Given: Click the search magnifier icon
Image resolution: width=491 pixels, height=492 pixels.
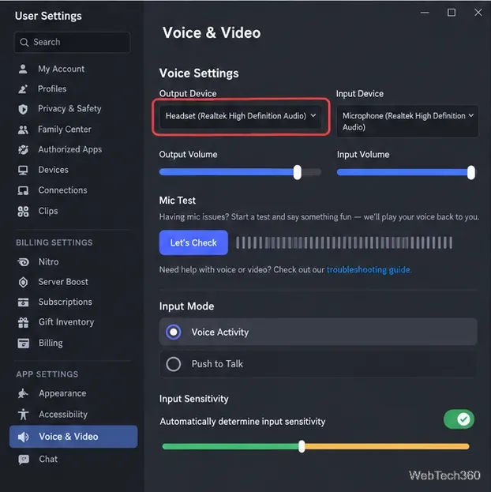Looking at the screenshot, I should tap(24, 42).
